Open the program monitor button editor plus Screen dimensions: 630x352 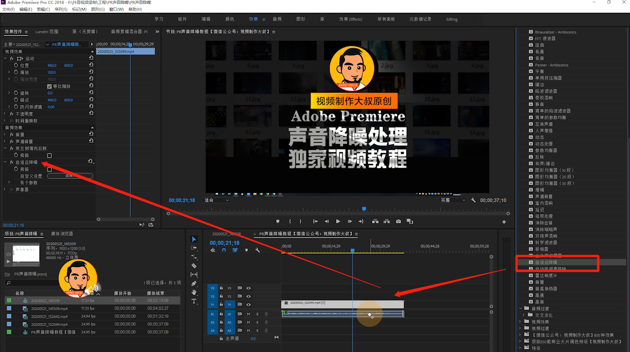click(x=504, y=222)
